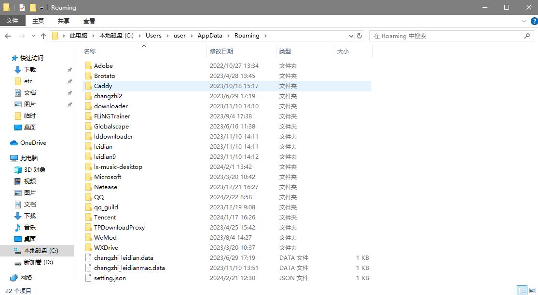Image resolution: width=538 pixels, height=295 pixels.
Task: Click AppData in the address breadcrumb
Action: tap(210, 36)
